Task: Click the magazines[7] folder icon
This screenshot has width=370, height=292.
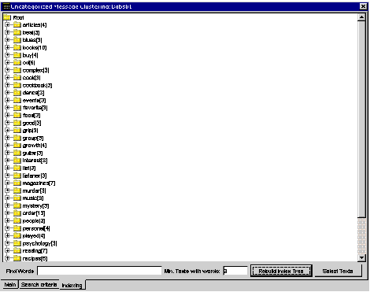Action: coord(17,183)
